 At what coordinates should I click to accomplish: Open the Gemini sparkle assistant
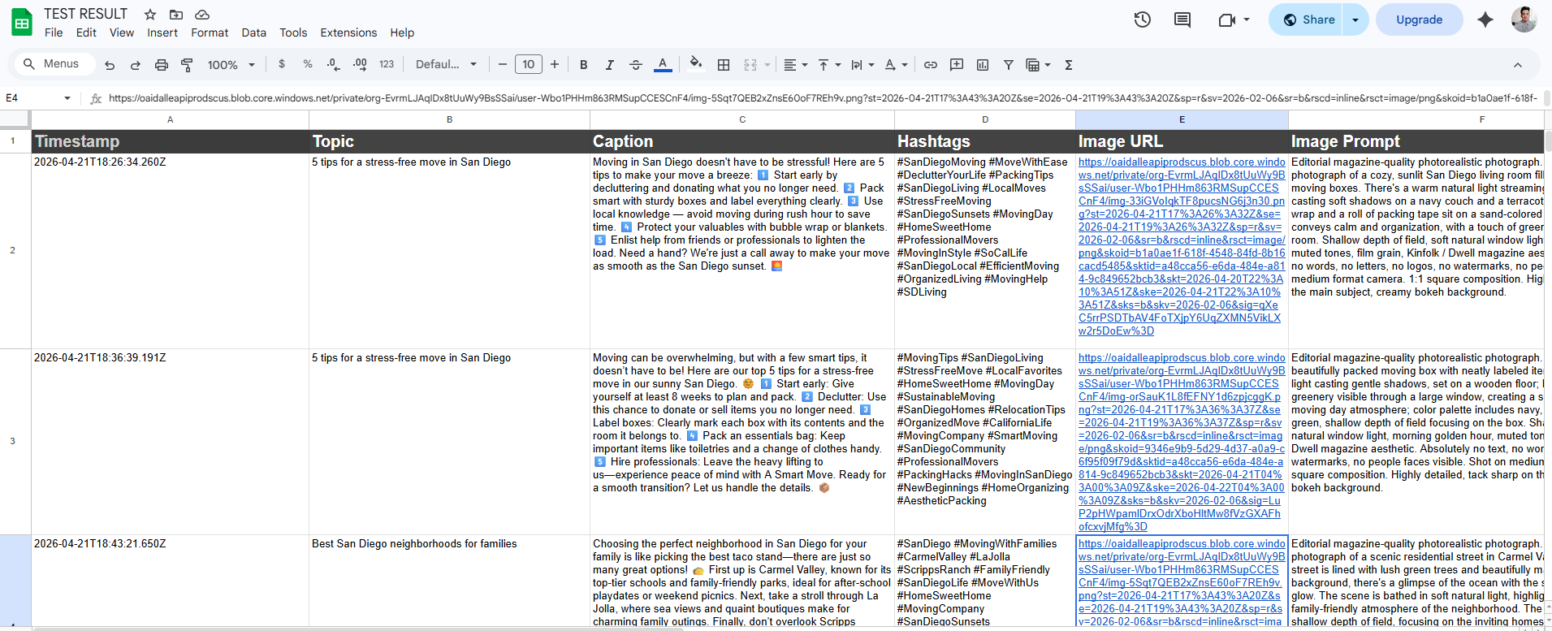tap(1485, 19)
